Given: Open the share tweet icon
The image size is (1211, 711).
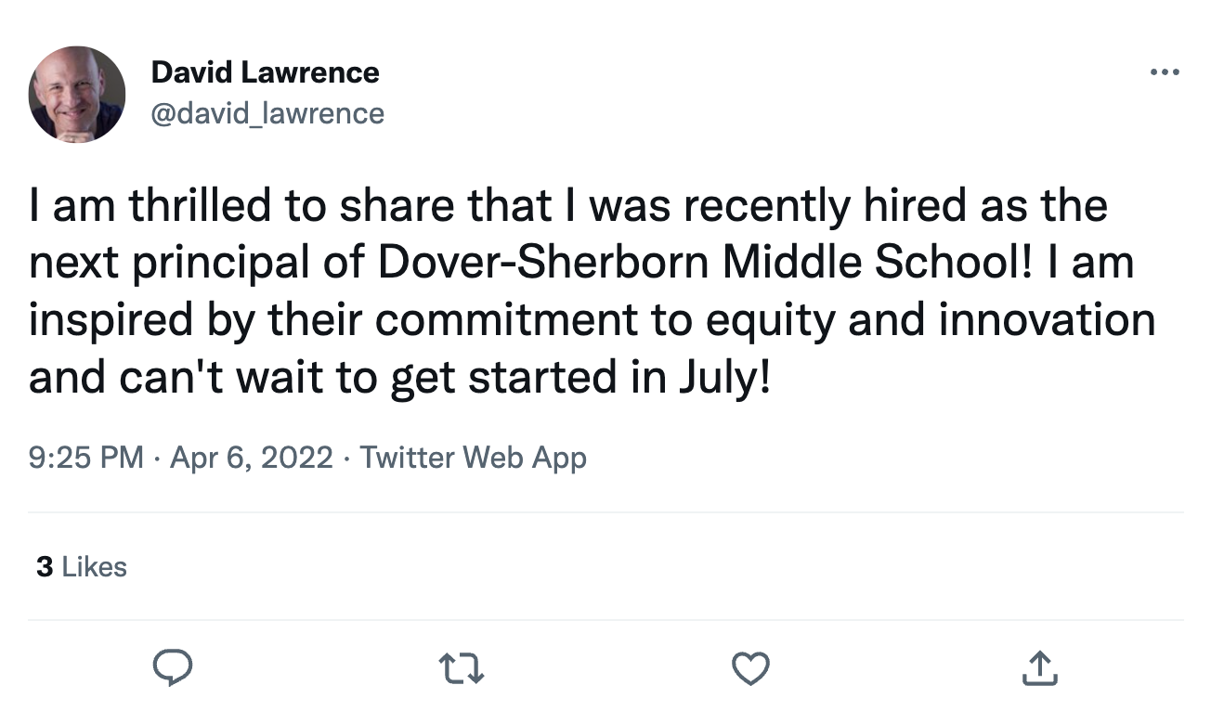Looking at the screenshot, I should (x=1039, y=667).
